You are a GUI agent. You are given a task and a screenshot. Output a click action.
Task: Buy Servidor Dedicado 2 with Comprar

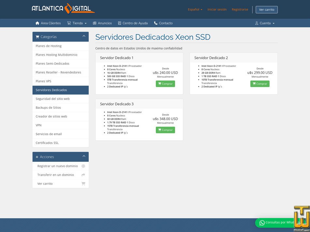[x=260, y=84]
